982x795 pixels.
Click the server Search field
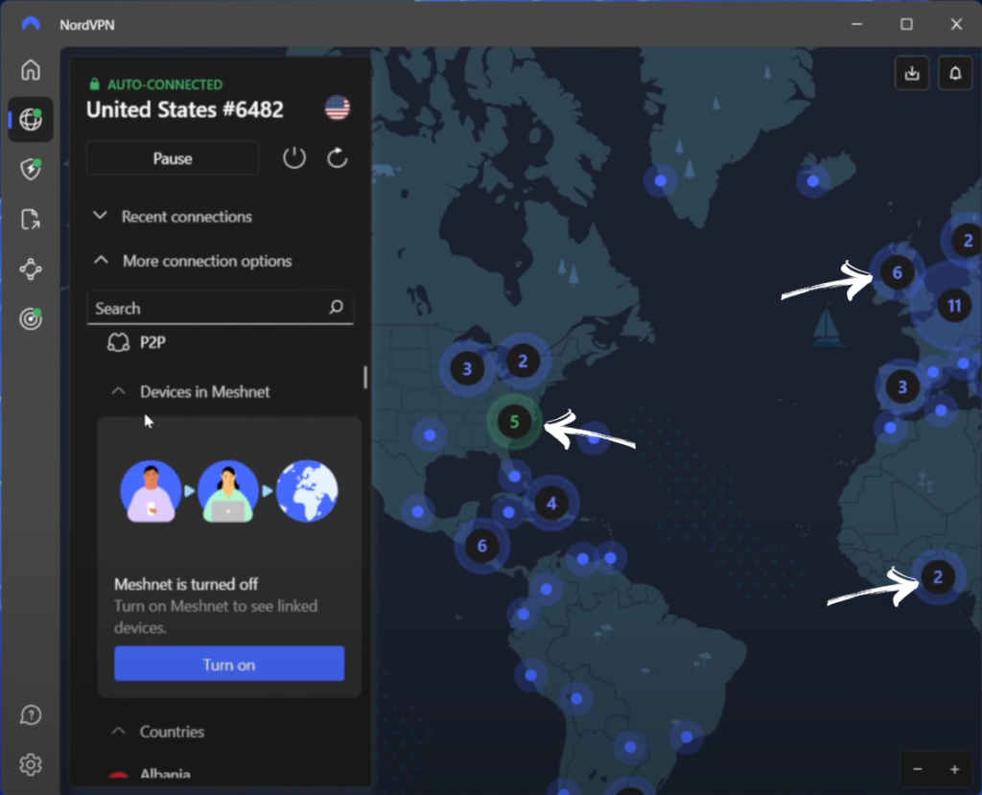pyautogui.click(x=206, y=309)
